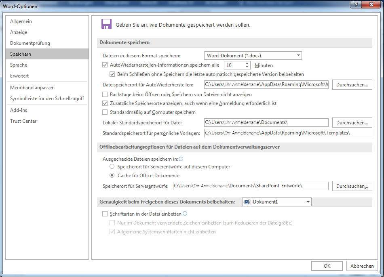
Task: Enable Standardmäßig auf Computer speichern
Action: (105, 112)
